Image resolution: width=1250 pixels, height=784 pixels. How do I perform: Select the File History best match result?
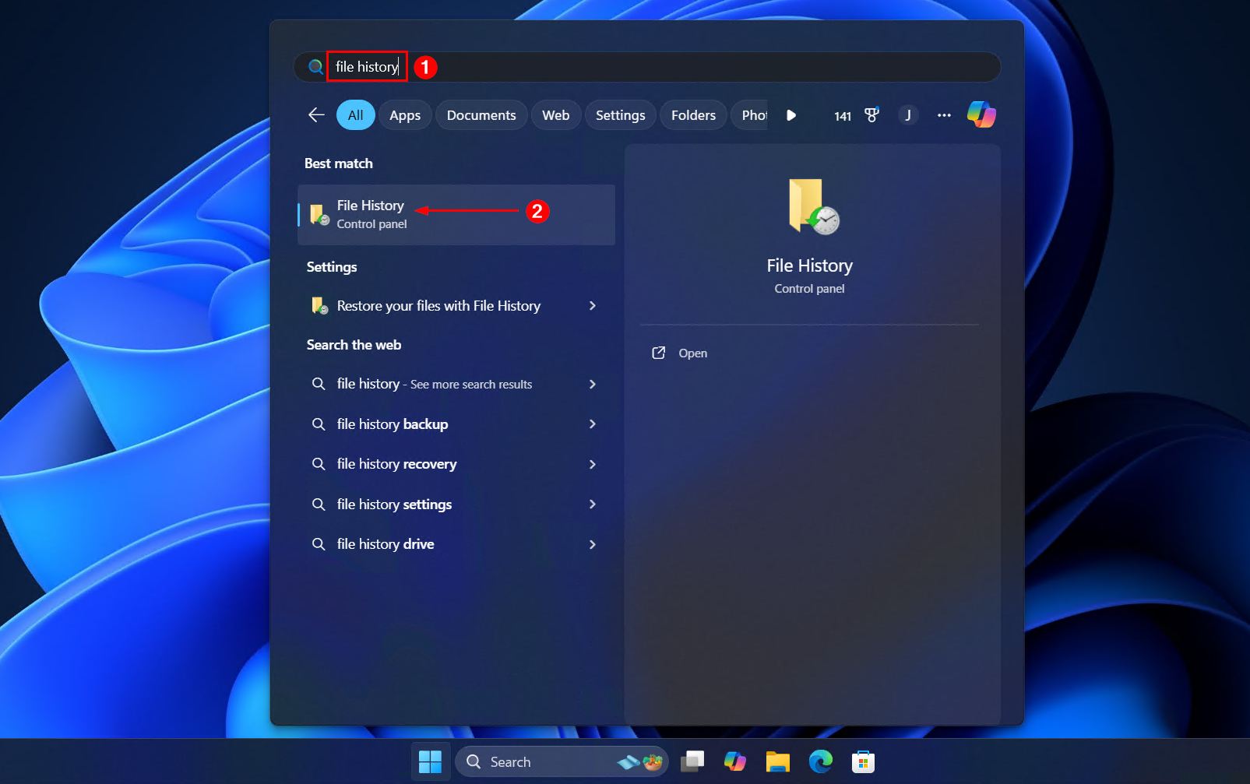456,214
